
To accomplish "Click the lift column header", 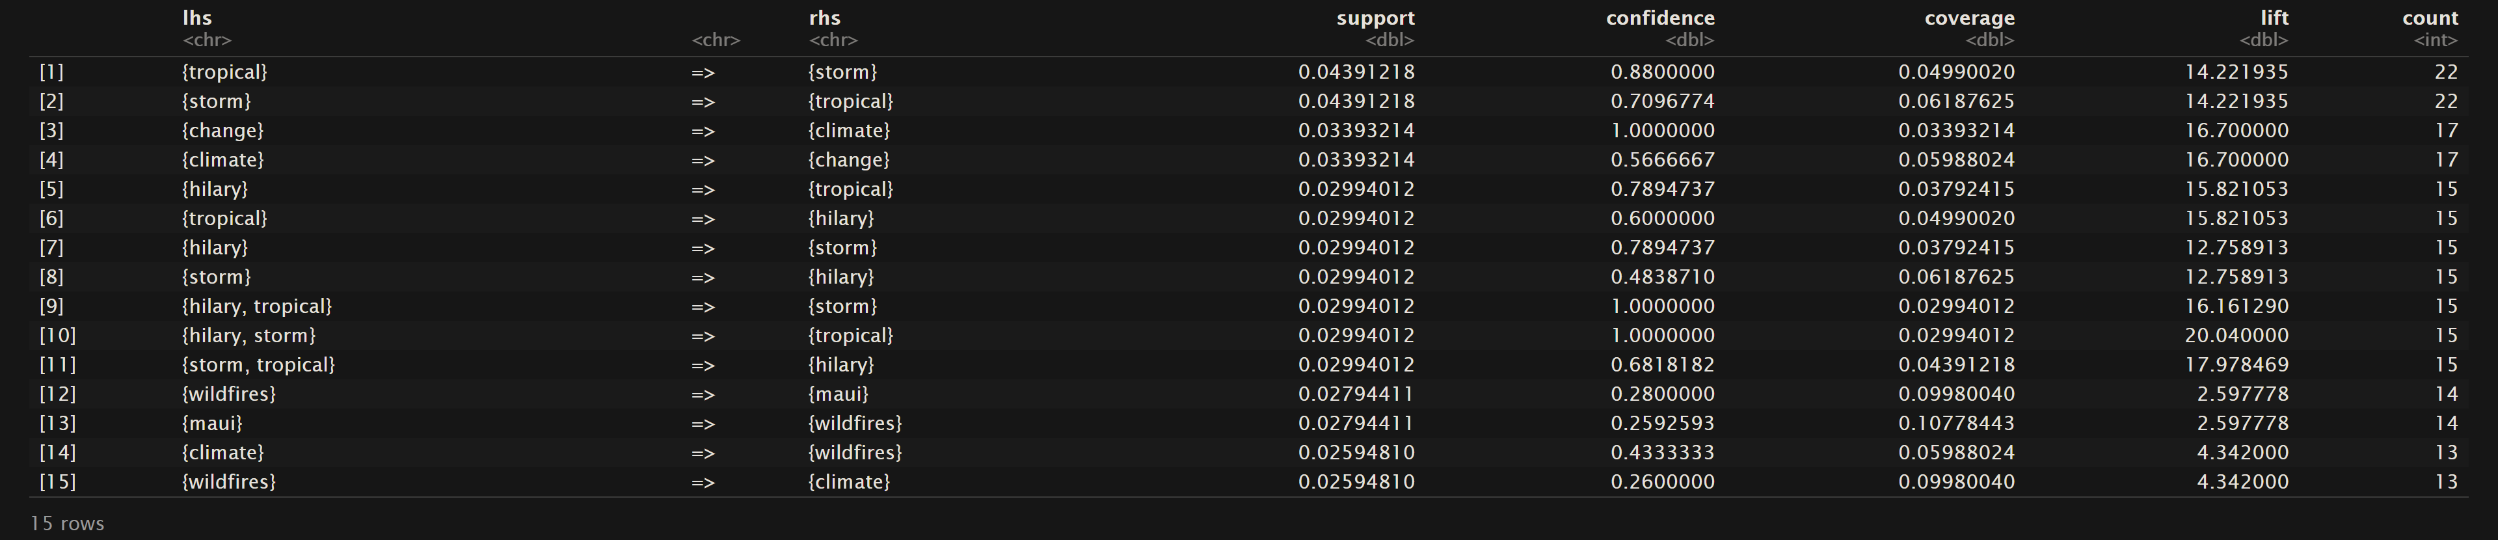I will [2273, 18].
